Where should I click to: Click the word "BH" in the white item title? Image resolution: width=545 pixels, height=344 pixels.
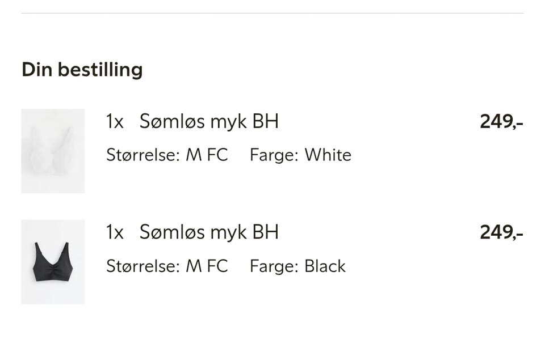(265, 121)
